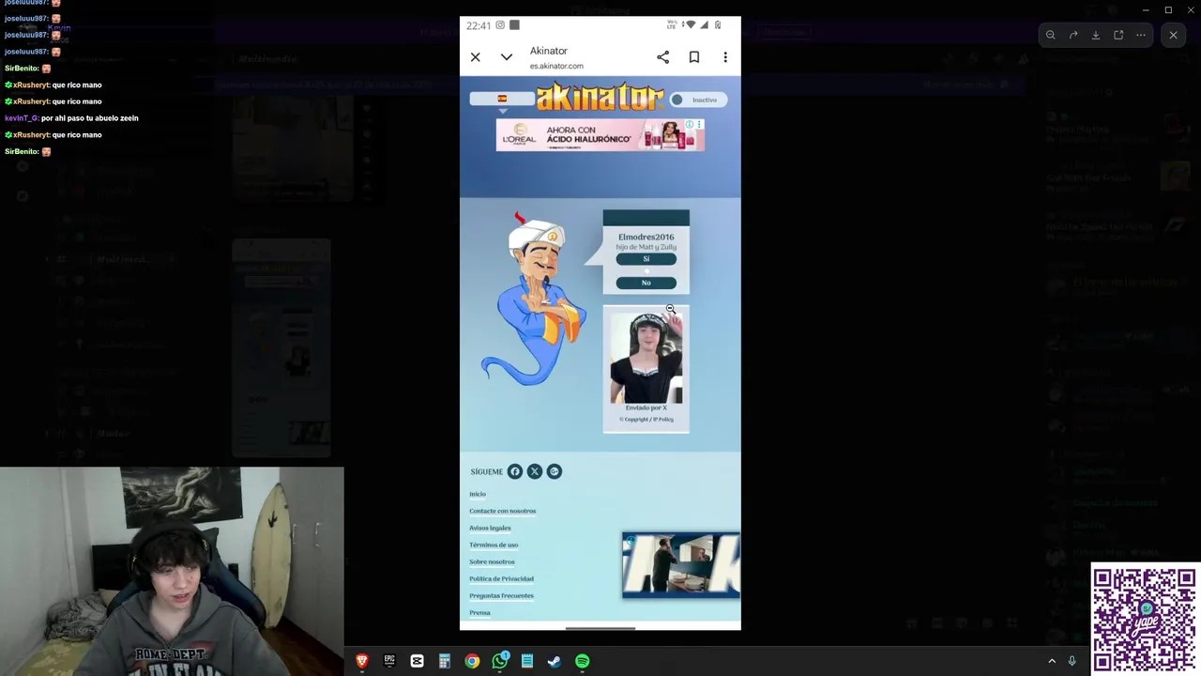Tap the Instagram status bar icon
1201x676 pixels.
click(x=500, y=25)
